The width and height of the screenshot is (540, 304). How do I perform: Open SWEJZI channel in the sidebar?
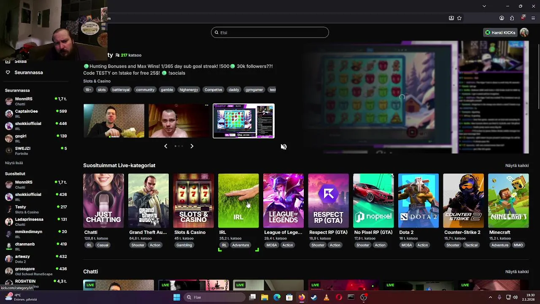[35, 151]
